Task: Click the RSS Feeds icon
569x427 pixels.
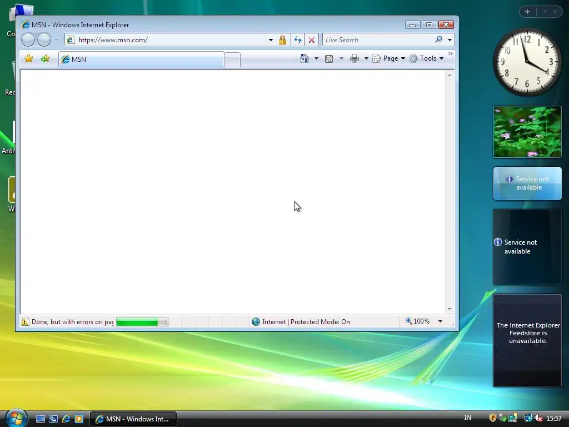Action: (x=329, y=59)
